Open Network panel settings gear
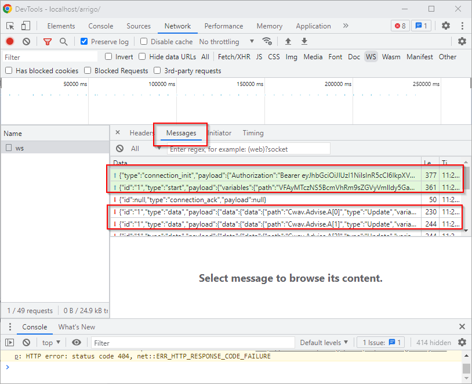The width and height of the screenshot is (472, 384). [462, 41]
